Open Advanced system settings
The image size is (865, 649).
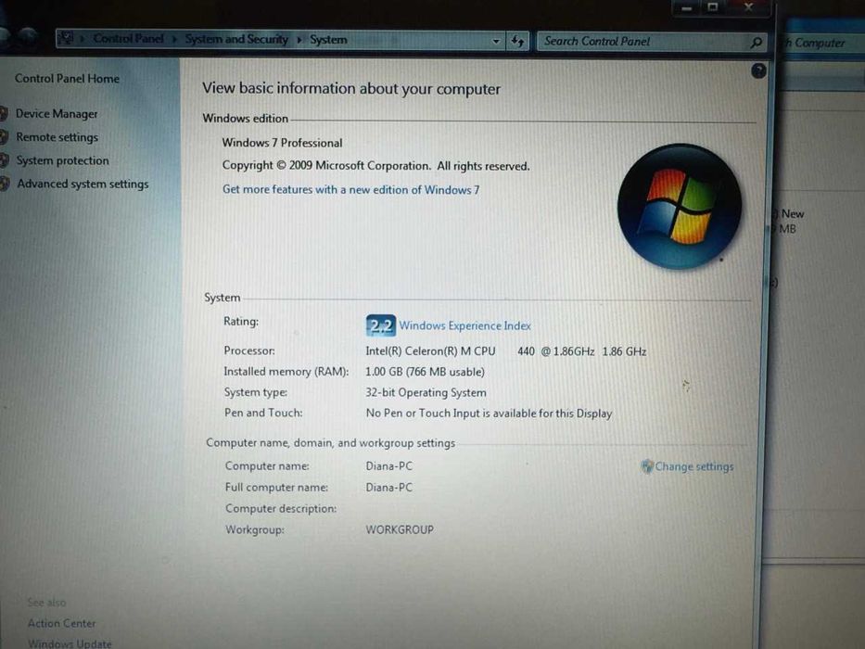click(83, 184)
